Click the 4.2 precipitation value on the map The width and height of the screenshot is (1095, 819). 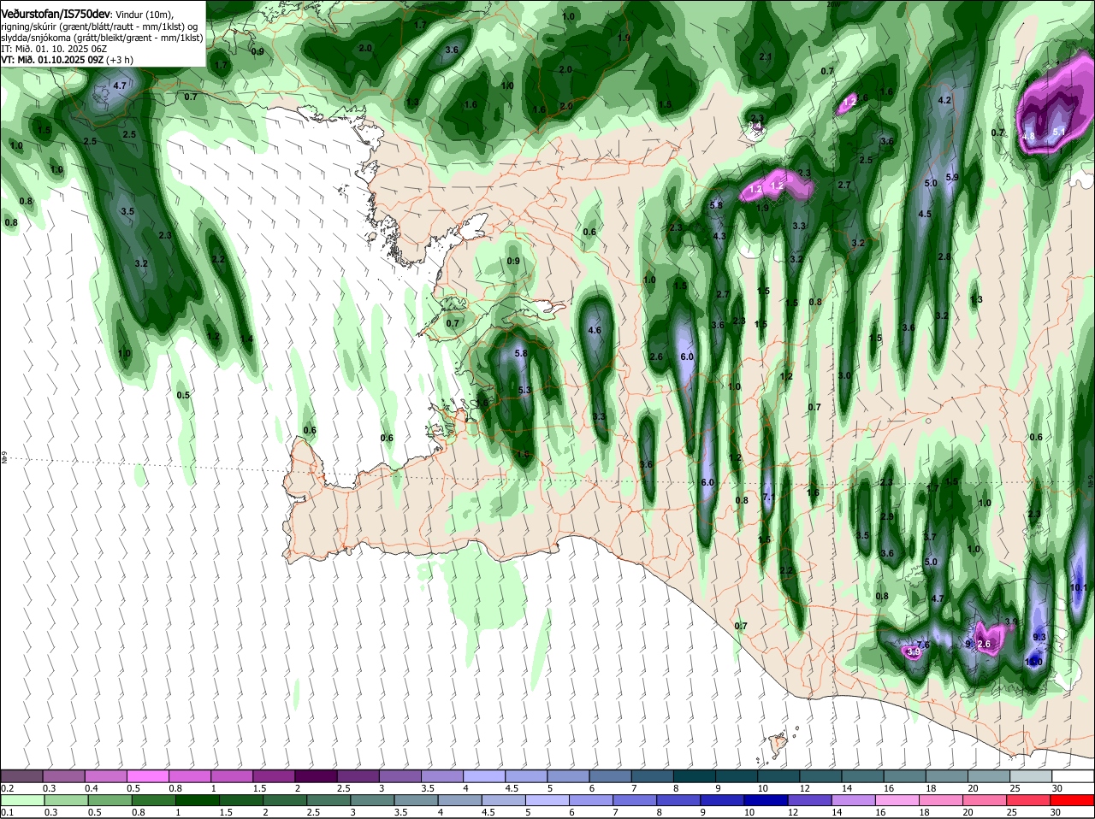[945, 100]
